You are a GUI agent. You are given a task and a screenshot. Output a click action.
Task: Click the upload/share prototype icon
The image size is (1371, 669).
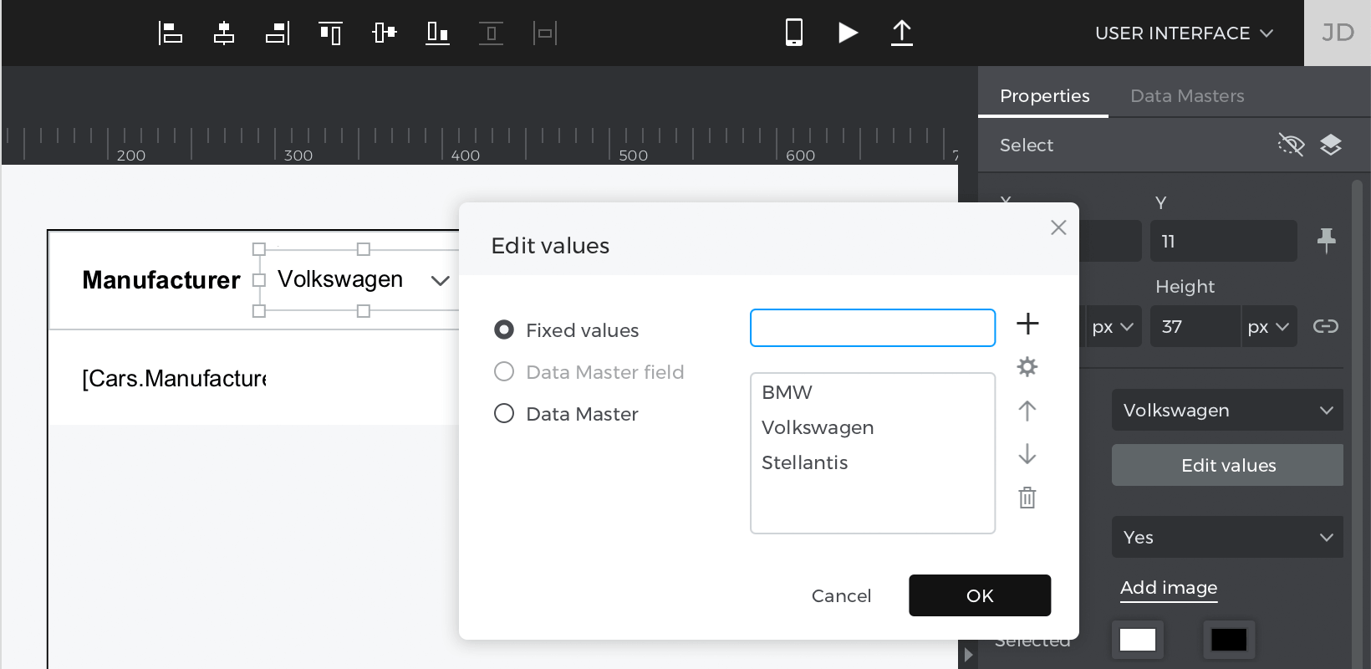click(x=901, y=33)
